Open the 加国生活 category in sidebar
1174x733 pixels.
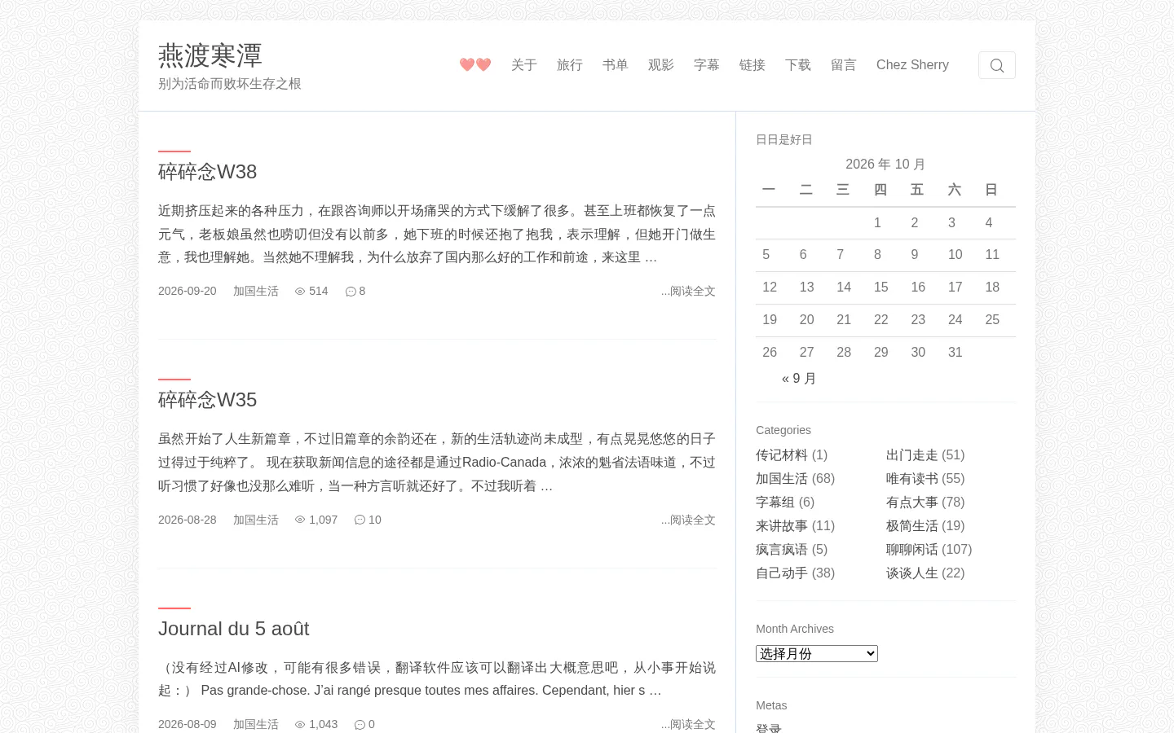point(782,479)
